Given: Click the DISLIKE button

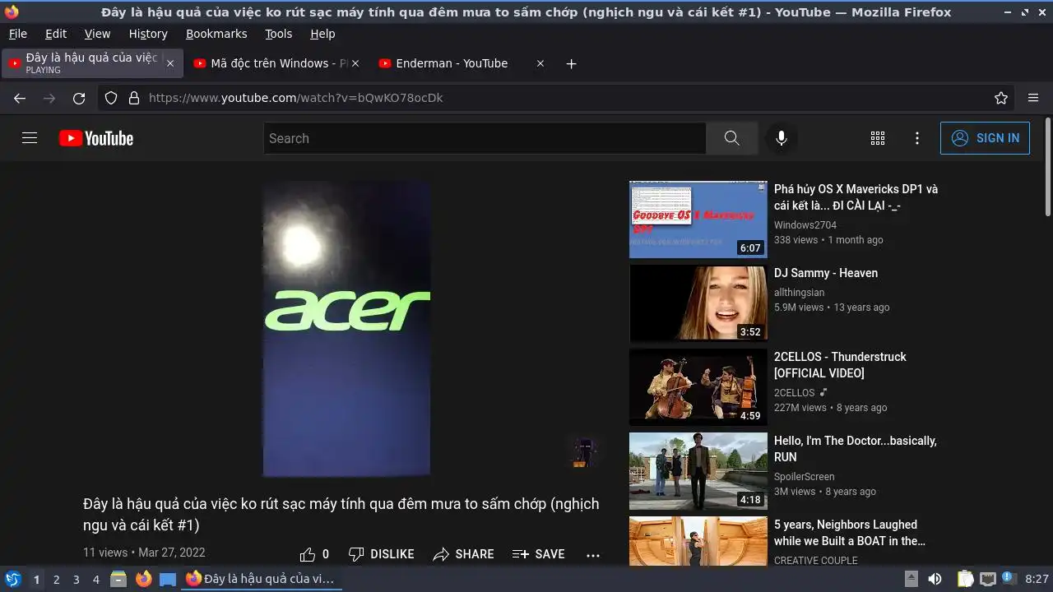Looking at the screenshot, I should pyautogui.click(x=381, y=554).
